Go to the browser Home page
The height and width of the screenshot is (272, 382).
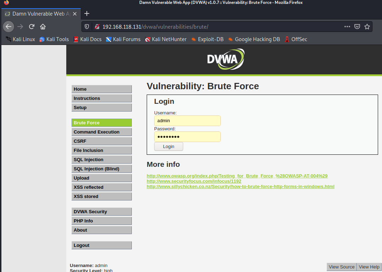(x=43, y=27)
